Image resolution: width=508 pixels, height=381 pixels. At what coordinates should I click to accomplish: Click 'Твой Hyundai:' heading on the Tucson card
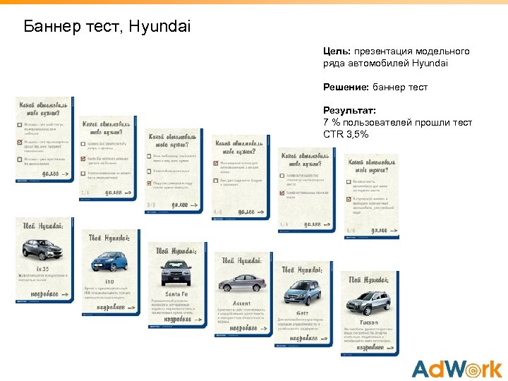(368, 279)
